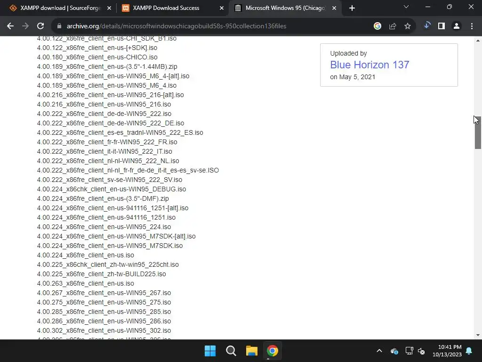Click muted volume tray icon

[x=421, y=351]
